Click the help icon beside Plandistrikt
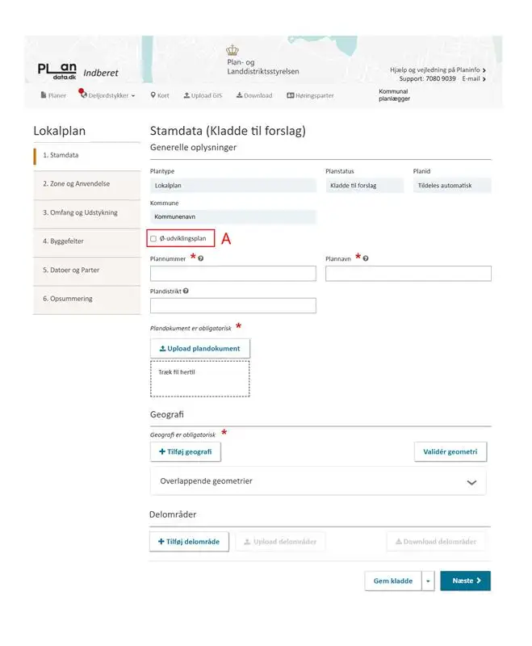 (186, 290)
